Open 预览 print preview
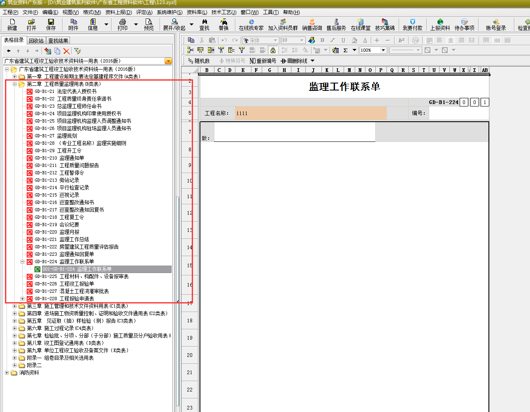The width and height of the screenshot is (530, 412). tap(149, 24)
